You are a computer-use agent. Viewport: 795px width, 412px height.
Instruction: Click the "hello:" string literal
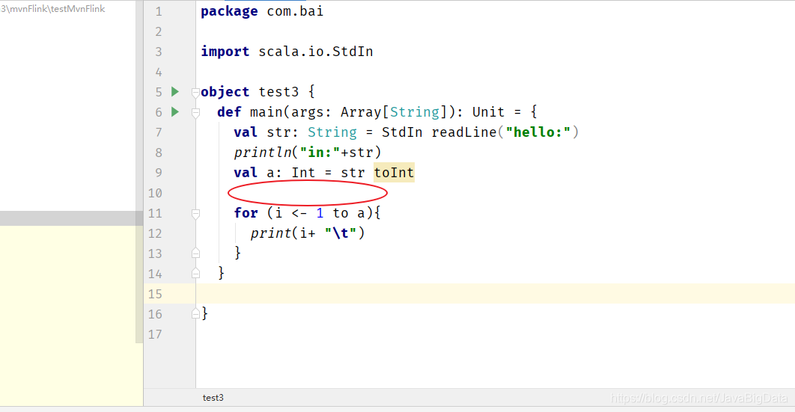tap(538, 132)
